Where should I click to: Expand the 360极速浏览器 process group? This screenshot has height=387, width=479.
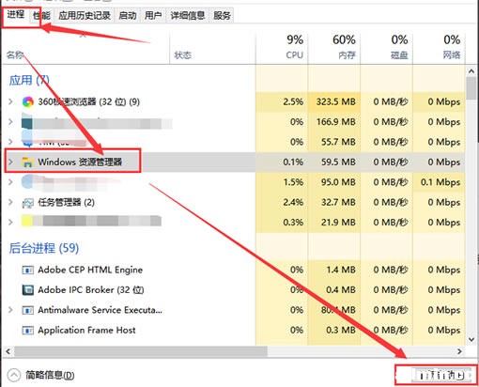point(10,101)
